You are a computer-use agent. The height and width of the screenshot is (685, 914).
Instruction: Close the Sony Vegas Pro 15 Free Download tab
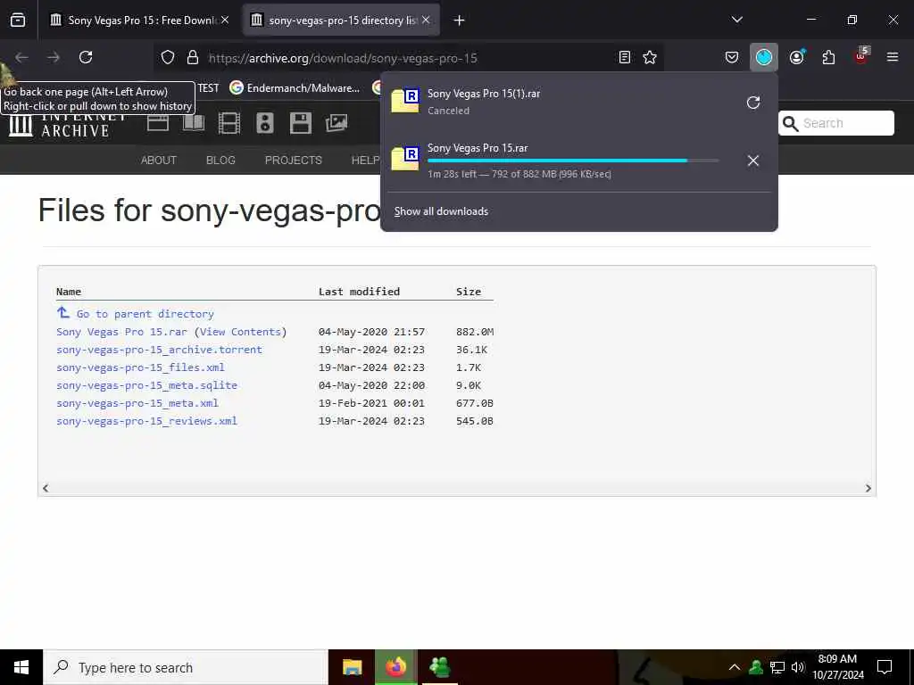point(225,20)
